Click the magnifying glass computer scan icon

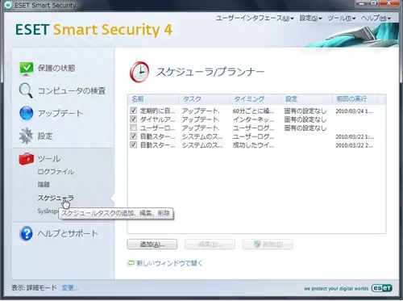26,90
